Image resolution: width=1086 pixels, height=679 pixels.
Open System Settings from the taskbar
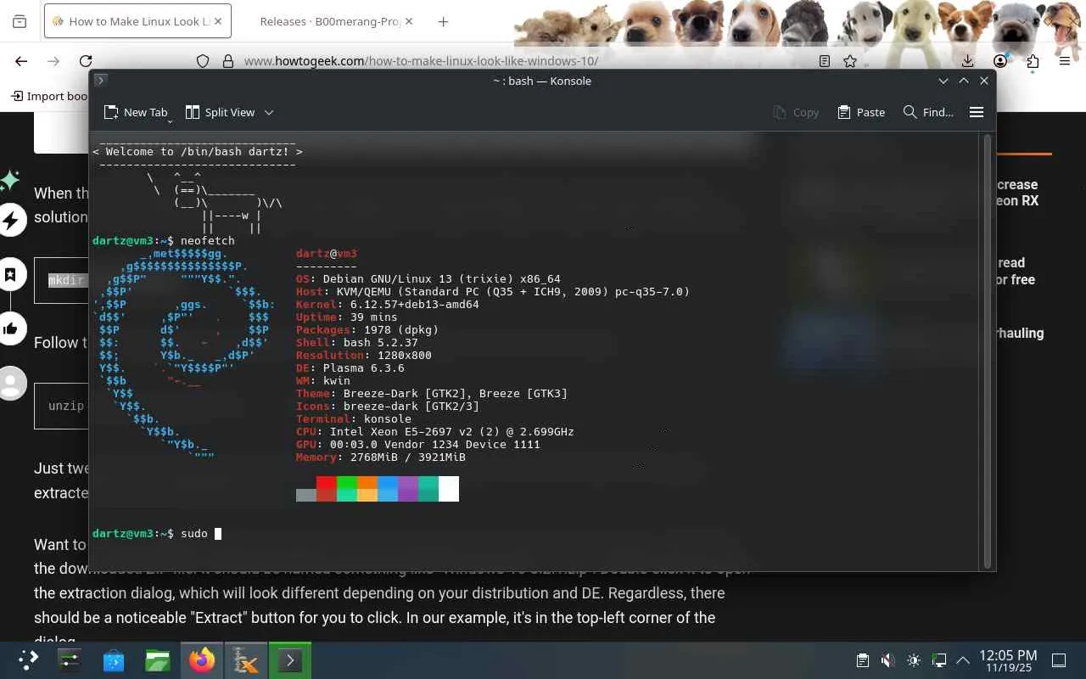click(69, 660)
